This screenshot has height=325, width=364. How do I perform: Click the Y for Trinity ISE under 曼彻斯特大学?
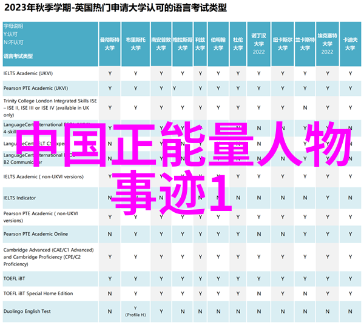point(110,108)
